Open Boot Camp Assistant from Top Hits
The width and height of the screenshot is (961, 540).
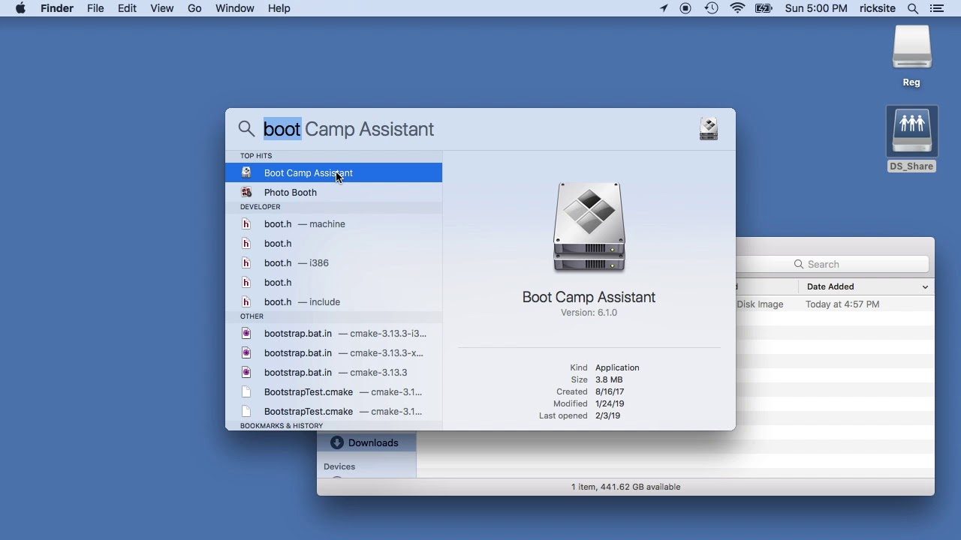point(333,172)
